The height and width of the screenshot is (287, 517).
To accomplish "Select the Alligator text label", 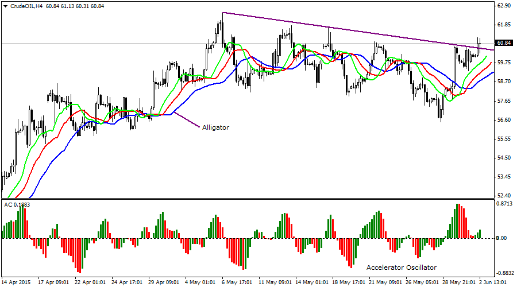I will pyautogui.click(x=215, y=127).
